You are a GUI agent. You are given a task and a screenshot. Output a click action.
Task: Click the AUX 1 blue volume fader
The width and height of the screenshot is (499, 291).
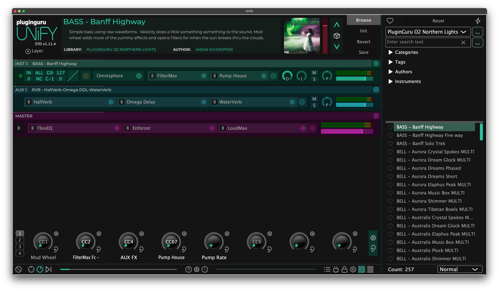point(354,105)
